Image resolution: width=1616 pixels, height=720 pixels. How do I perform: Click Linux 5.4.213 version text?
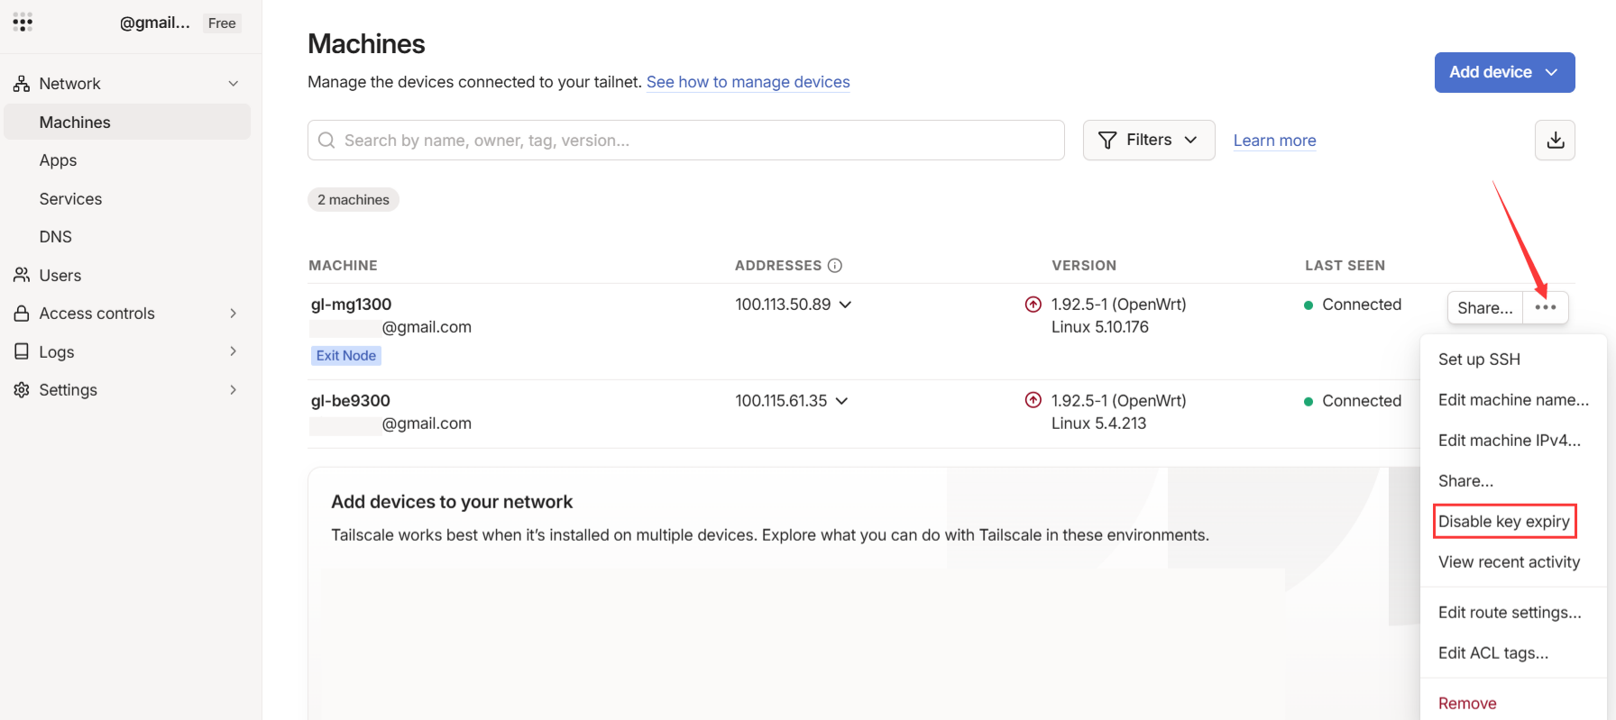(1098, 424)
